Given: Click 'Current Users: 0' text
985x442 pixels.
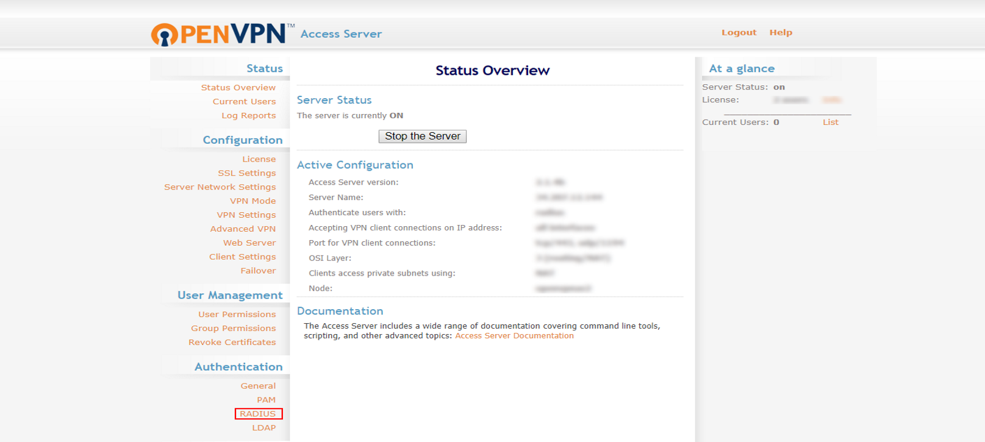Looking at the screenshot, I should (x=740, y=123).
